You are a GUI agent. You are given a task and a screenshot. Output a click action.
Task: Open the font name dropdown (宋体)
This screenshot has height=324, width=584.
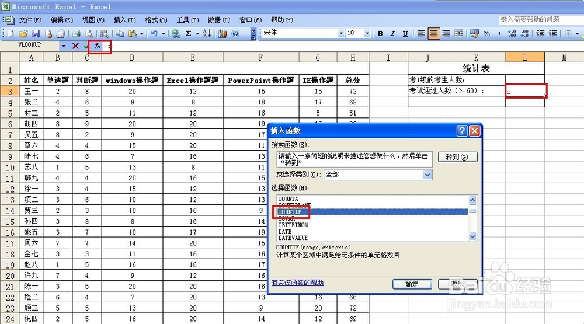341,33
